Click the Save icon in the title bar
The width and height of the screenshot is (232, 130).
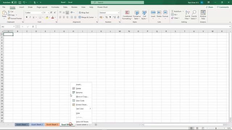[x=20, y=3]
